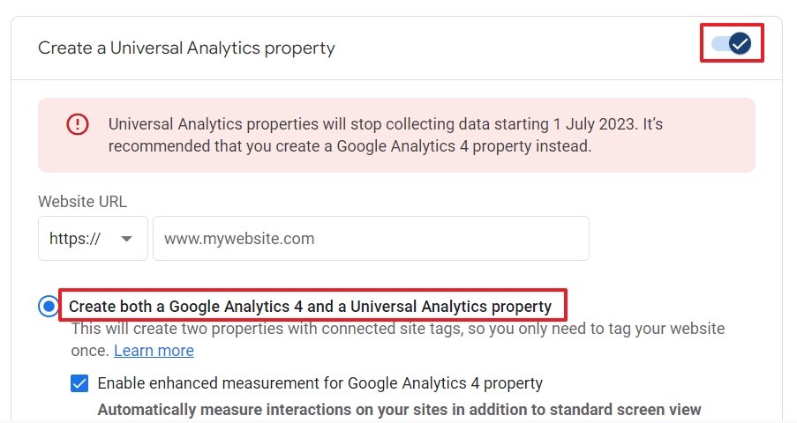
Task: Click the checkmark knob on the toggle
Action: point(740,43)
